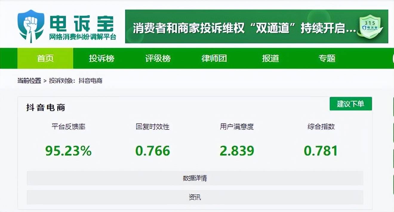The height and width of the screenshot is (212, 394).
Task: Open the 专题 navigation item
Action: 327,58
